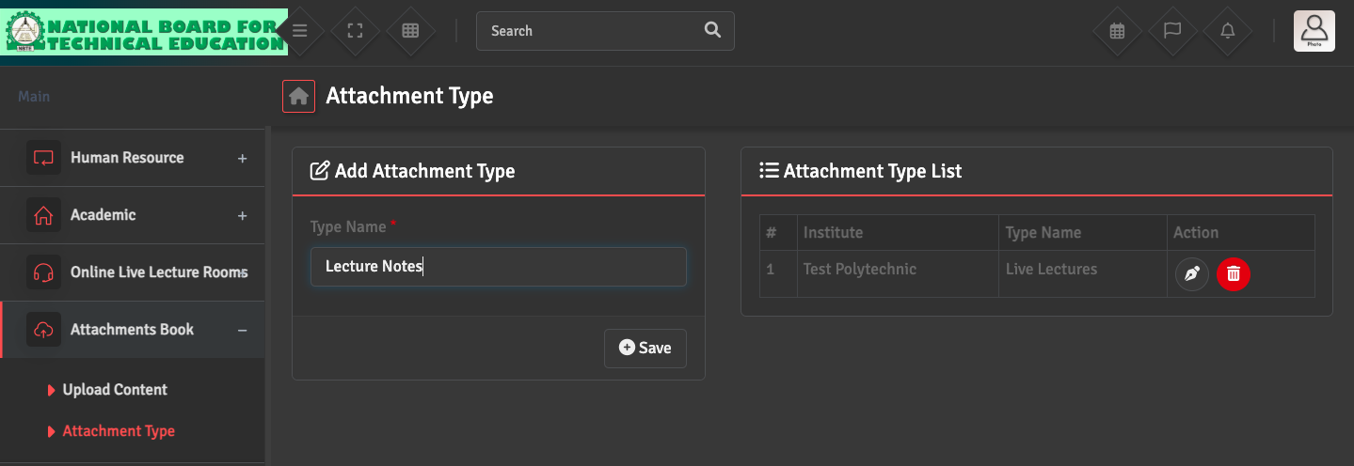The image size is (1354, 466).
Task: Open notifications bell icon
Action: [x=1228, y=31]
